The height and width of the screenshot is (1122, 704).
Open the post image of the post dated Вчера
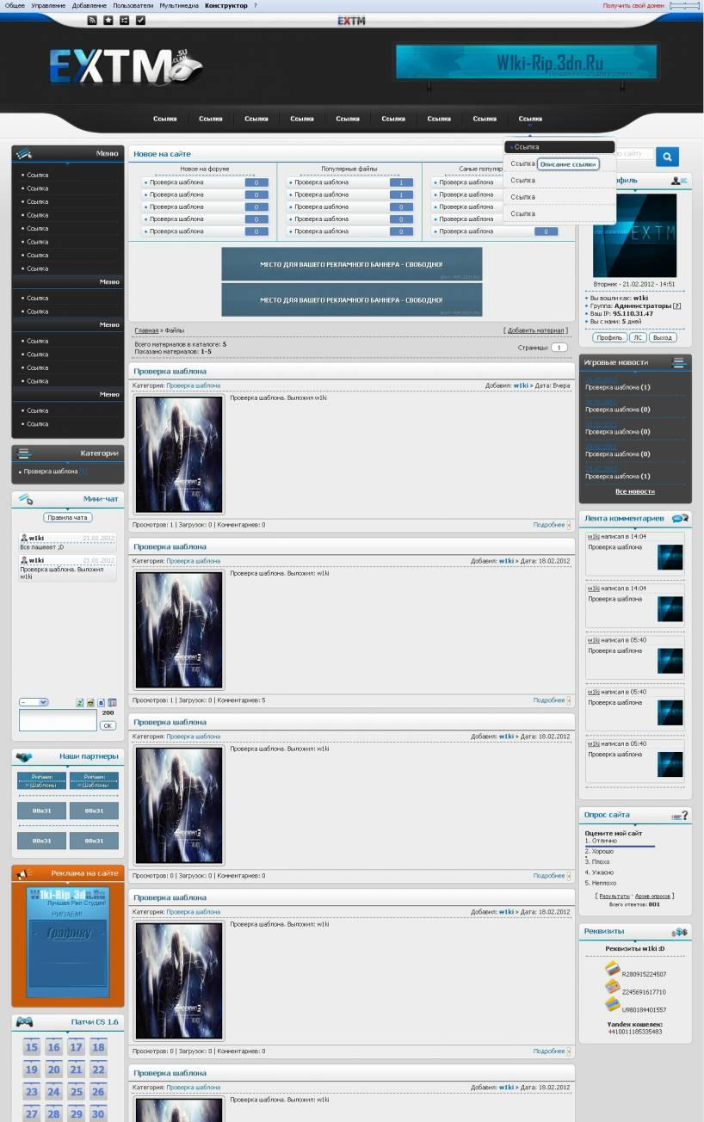pos(179,454)
